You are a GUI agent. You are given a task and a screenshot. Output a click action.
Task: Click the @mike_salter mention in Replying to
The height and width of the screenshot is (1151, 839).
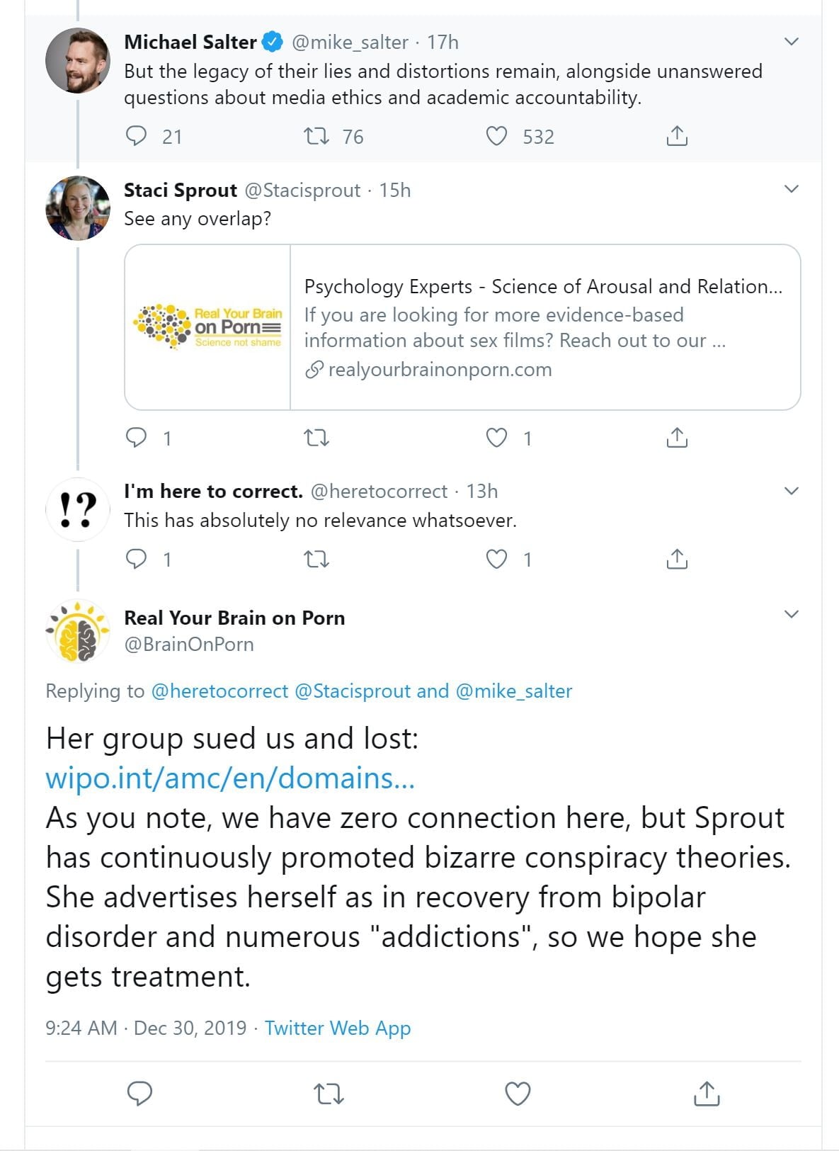point(514,691)
